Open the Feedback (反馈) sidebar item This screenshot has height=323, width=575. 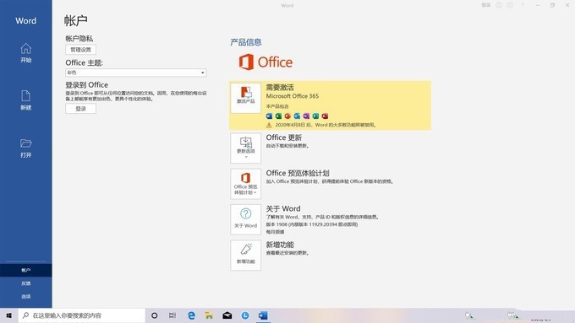point(25,283)
